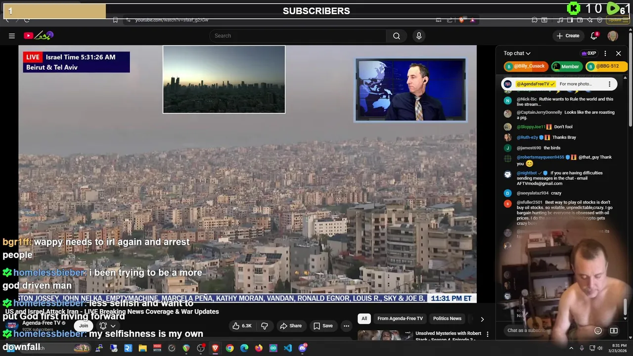Expand the Top chat mode dropdown
The height and width of the screenshot is (356, 633).
coord(517,53)
